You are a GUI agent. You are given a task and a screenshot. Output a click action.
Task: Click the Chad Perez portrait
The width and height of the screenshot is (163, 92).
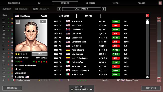point(31,35)
